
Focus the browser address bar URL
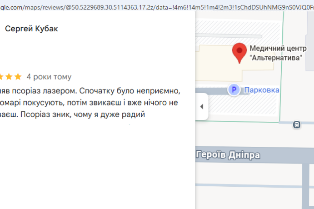point(157,7)
